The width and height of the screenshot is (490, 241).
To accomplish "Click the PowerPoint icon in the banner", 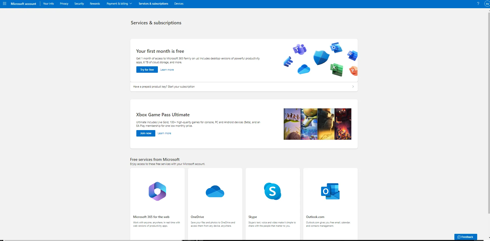I will (354, 71).
